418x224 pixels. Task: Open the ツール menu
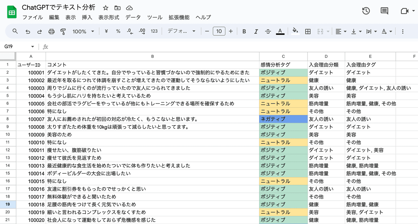tap(155, 17)
